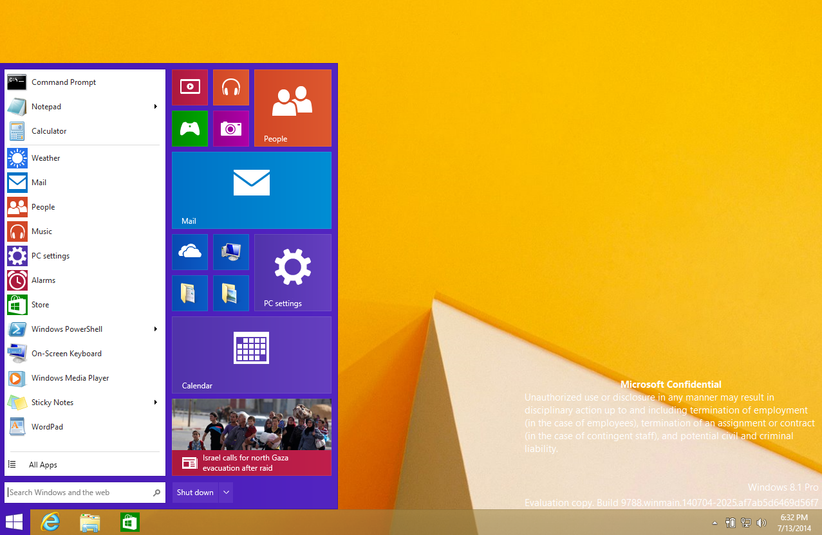
Task: Click the Calculator icon in app list
Action: point(17,131)
